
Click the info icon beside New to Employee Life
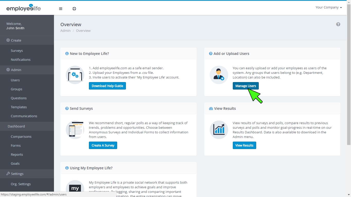coord(67,54)
